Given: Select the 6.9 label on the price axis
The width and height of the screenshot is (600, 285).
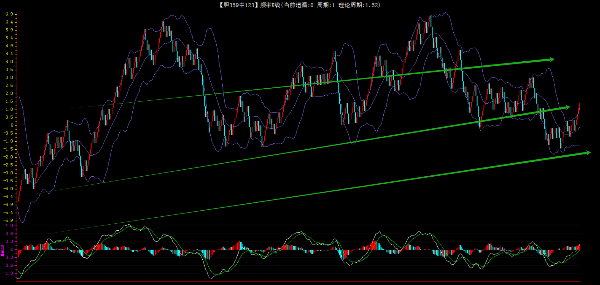Looking at the screenshot, I should pos(9,14).
